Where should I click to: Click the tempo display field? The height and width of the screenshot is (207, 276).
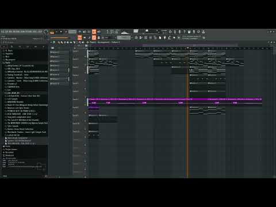tap(72, 32)
